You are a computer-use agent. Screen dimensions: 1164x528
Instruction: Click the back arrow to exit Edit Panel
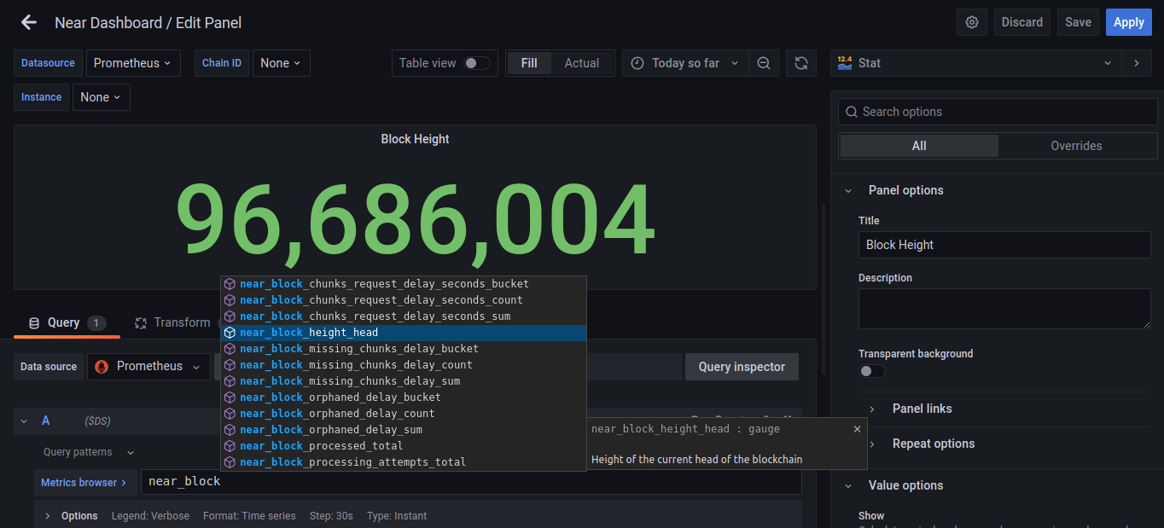(x=28, y=22)
